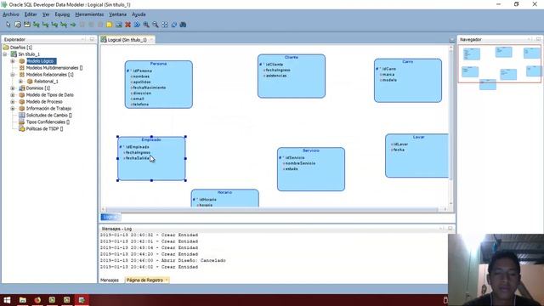Screen dimensions: 544x306
Task: Click the red X delete icon
Action: click(127, 25)
